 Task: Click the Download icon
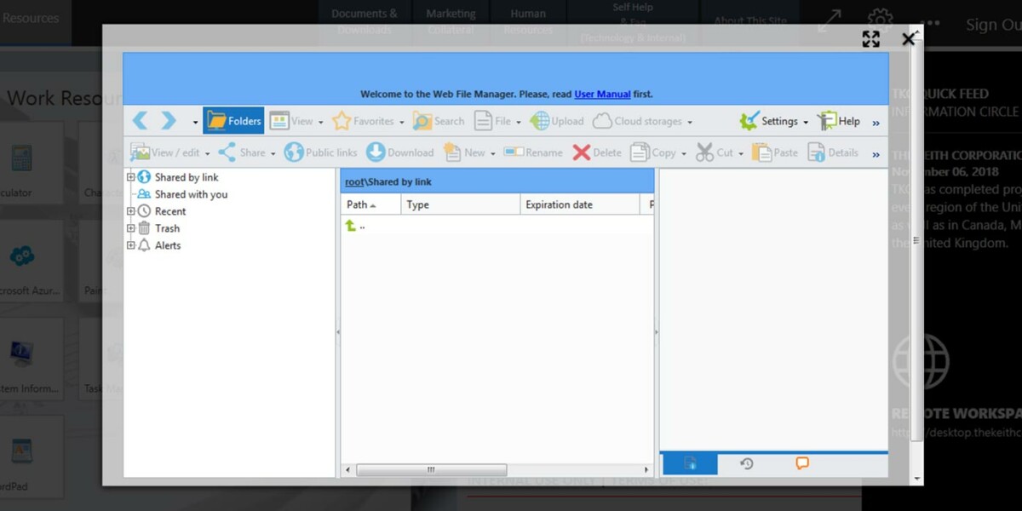coord(375,152)
